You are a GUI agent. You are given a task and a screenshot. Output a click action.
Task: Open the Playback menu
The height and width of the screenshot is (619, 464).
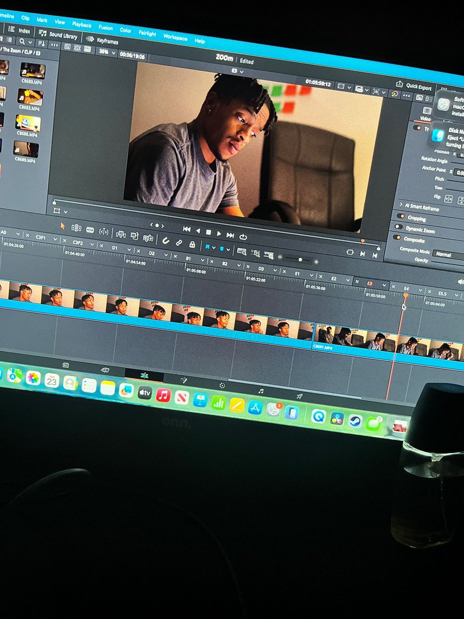pos(81,25)
